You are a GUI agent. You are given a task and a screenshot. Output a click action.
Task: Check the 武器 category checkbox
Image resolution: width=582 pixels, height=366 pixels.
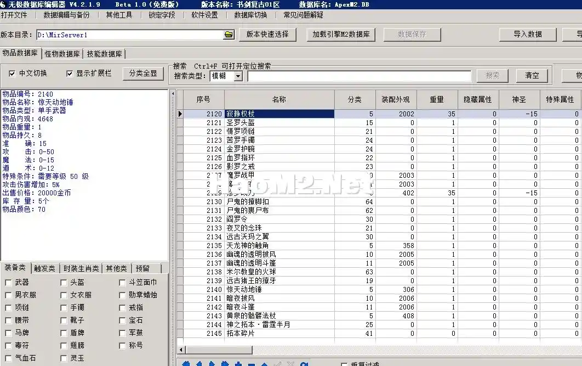8,283
